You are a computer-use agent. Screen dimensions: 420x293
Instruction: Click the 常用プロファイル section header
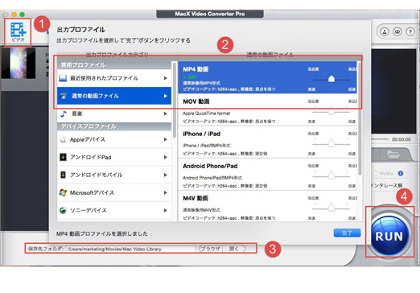click(x=114, y=65)
